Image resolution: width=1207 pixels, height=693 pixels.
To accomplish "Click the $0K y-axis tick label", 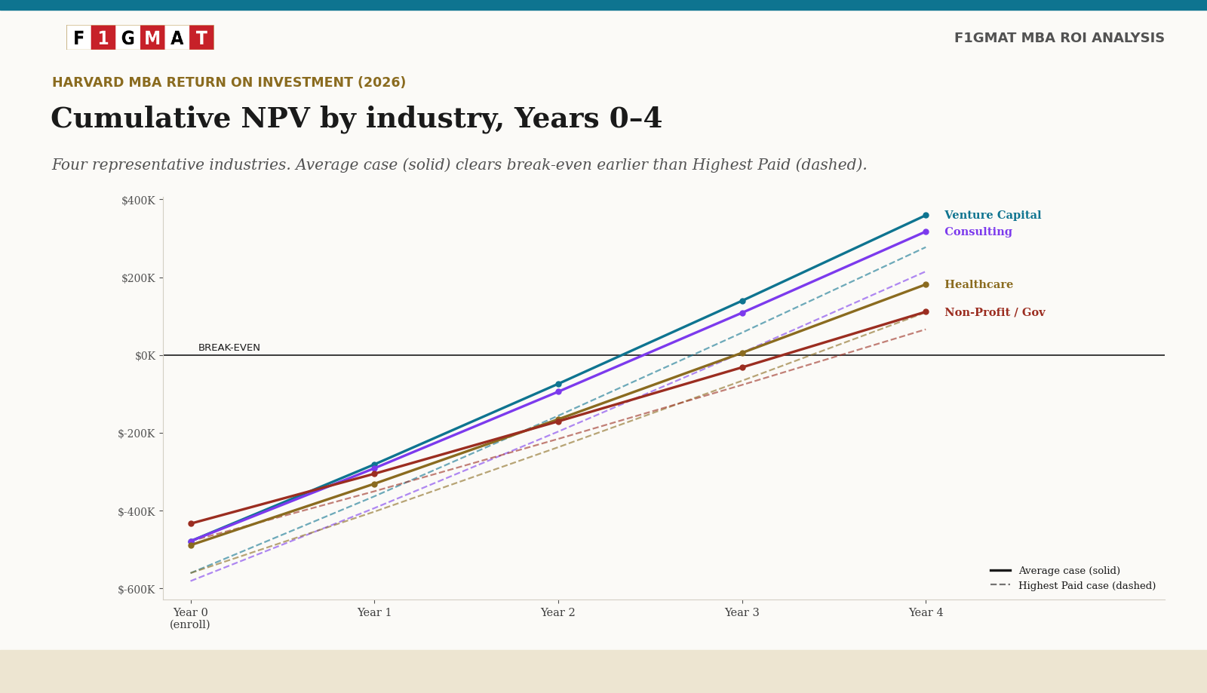I will pos(145,356).
